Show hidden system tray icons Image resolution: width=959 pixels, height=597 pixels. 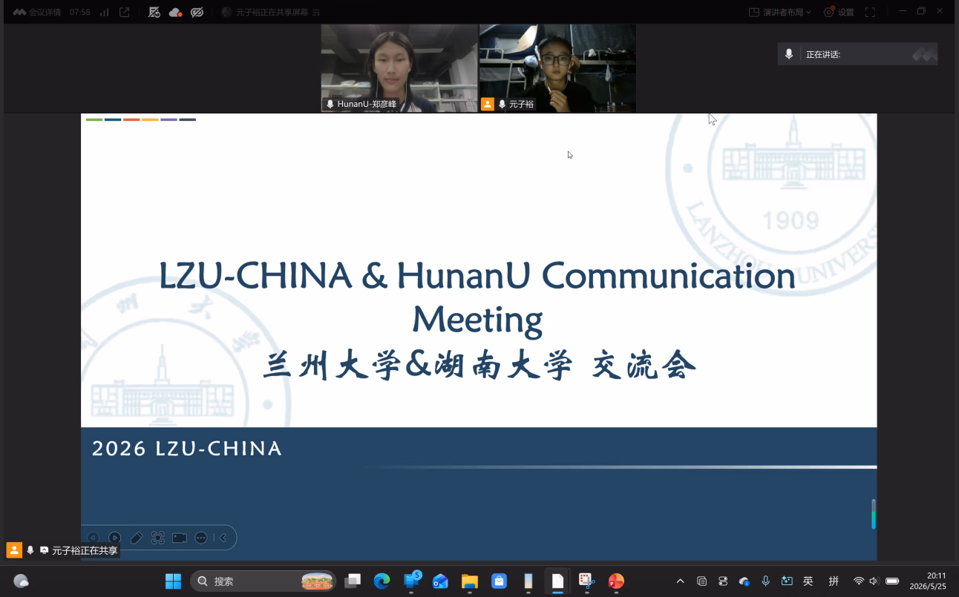pyautogui.click(x=680, y=581)
